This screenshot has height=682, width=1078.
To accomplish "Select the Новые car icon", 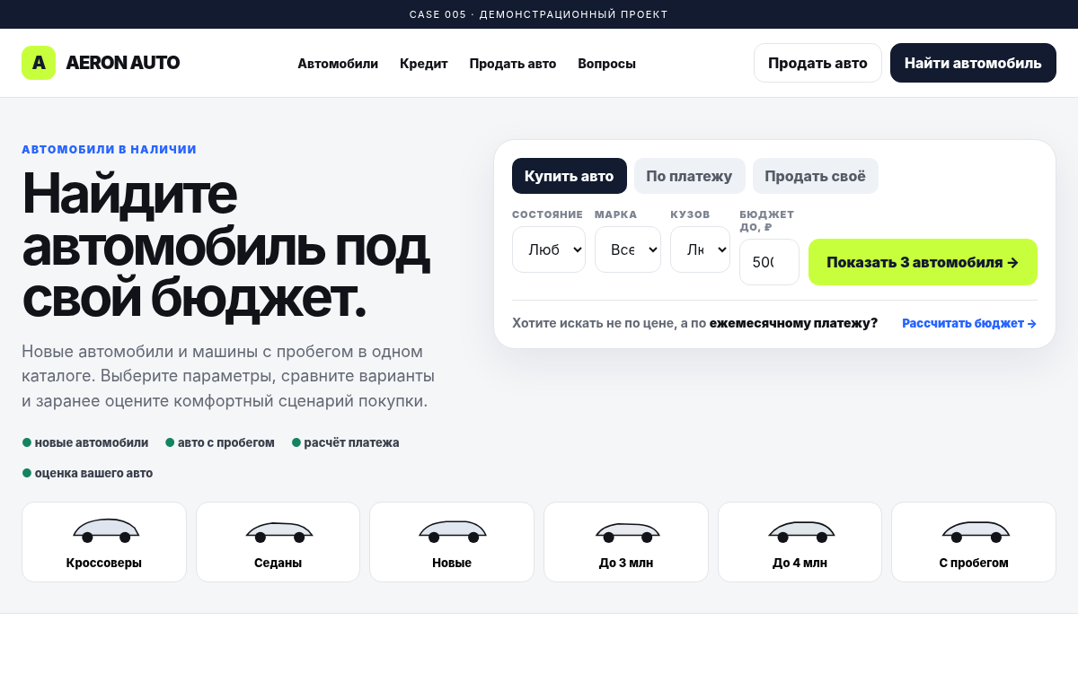I will [x=453, y=531].
